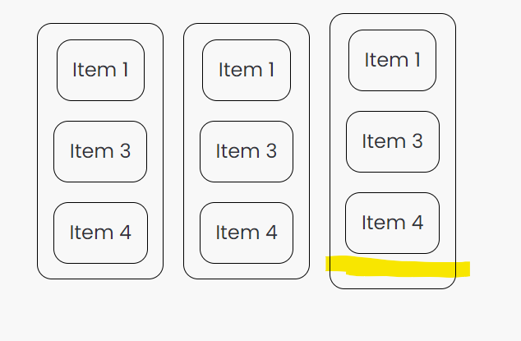The height and width of the screenshot is (341, 521).
Task: Click right container's padding above Item 1
Action: click(393, 21)
